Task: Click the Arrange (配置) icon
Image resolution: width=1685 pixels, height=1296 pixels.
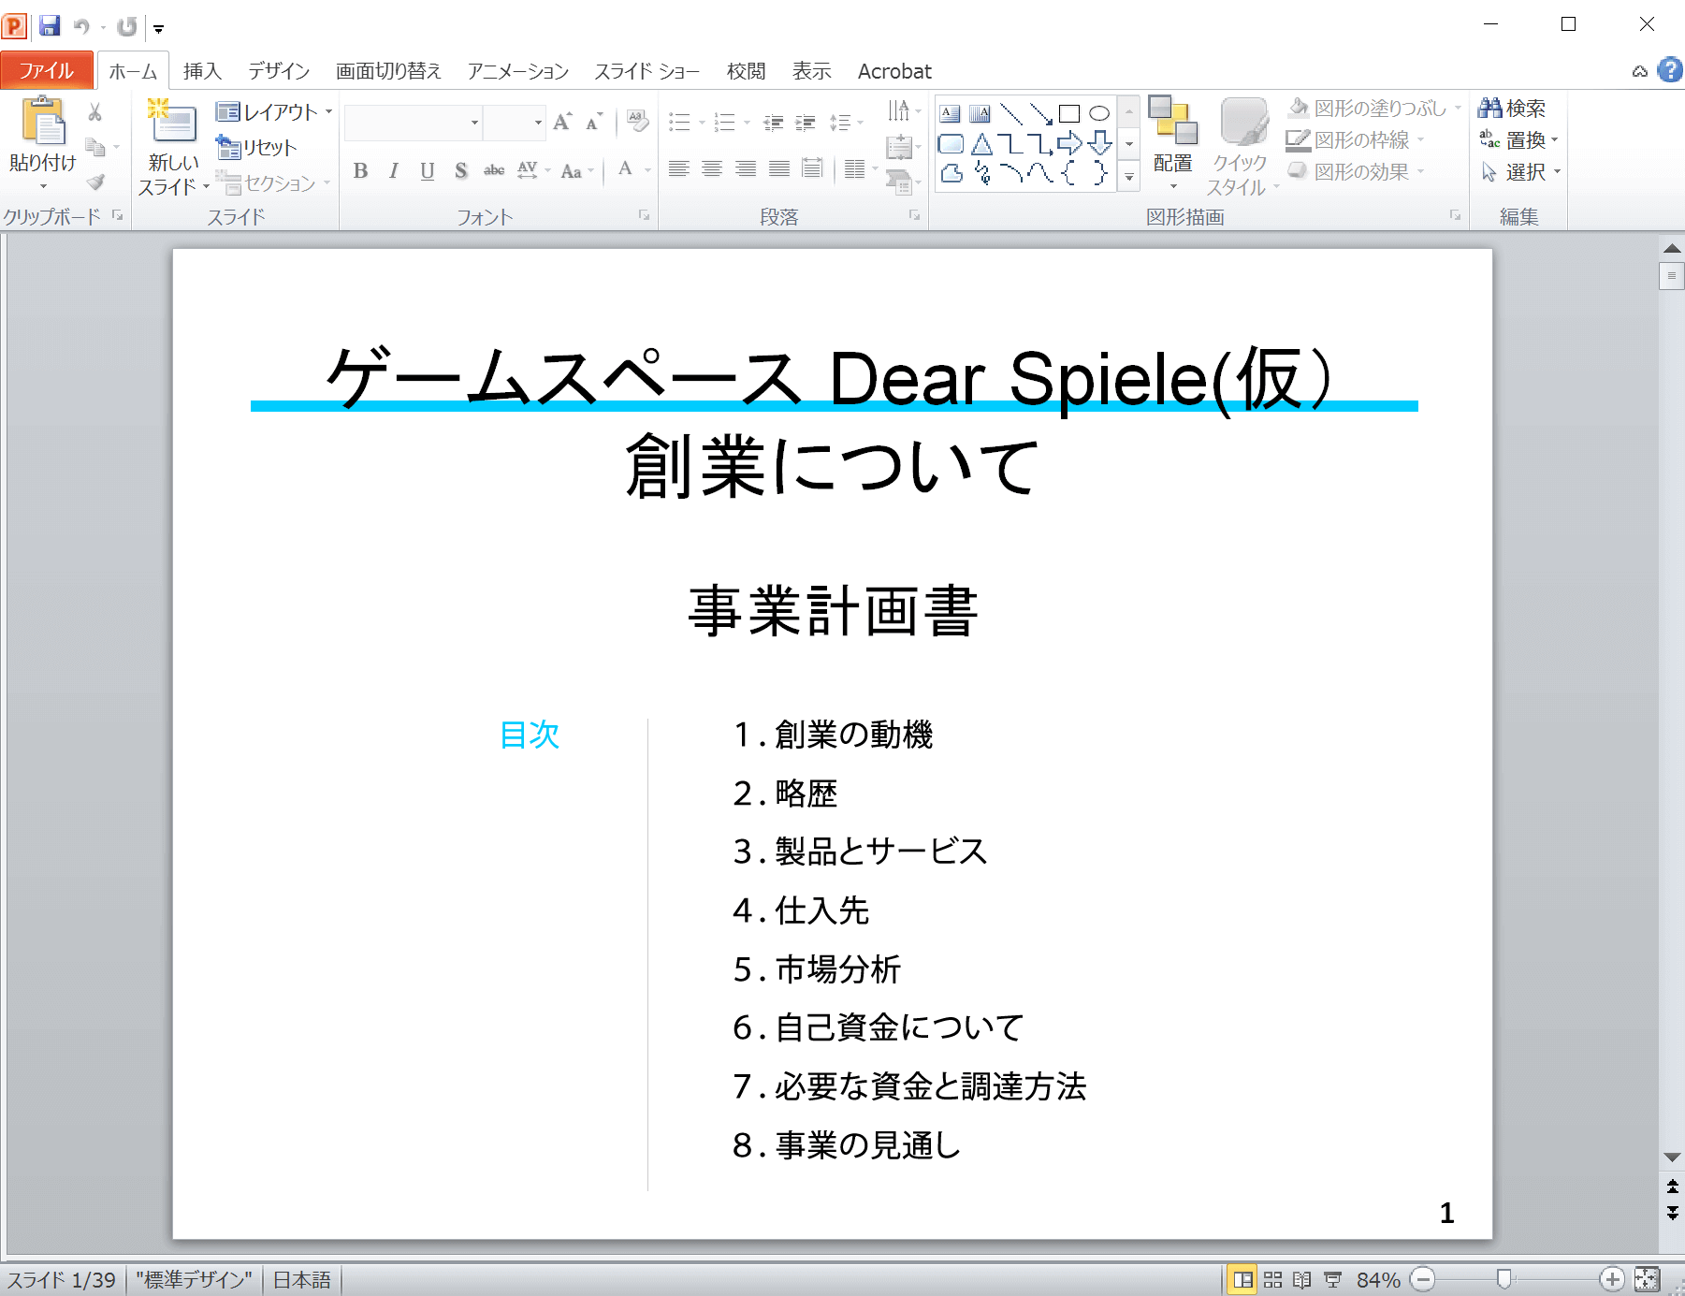Action: [x=1172, y=123]
